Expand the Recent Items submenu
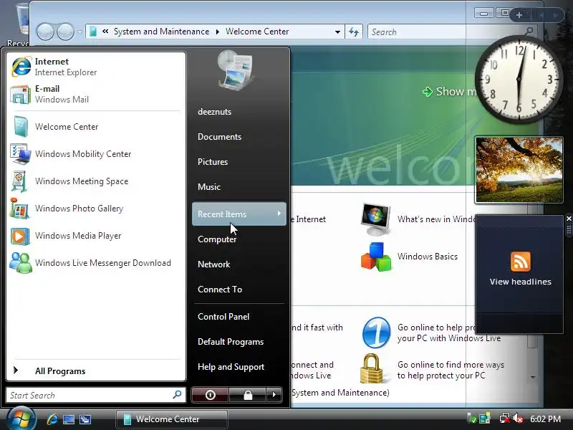This screenshot has width=573, height=430. tap(239, 214)
